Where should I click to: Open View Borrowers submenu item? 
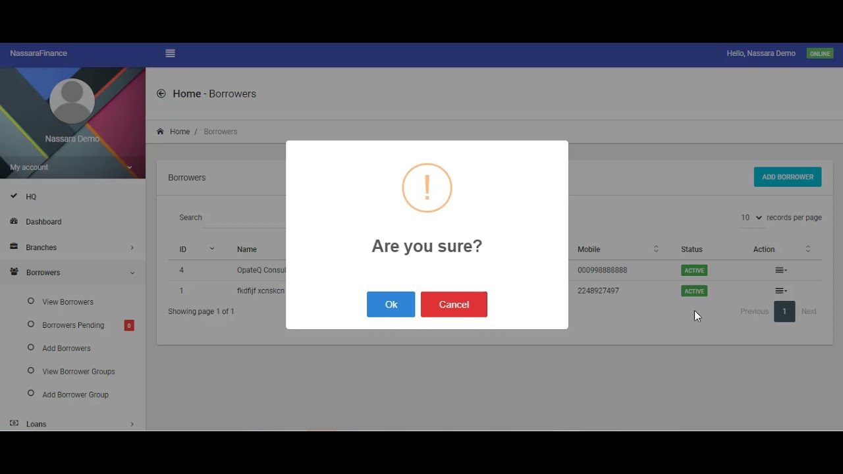[x=68, y=302]
